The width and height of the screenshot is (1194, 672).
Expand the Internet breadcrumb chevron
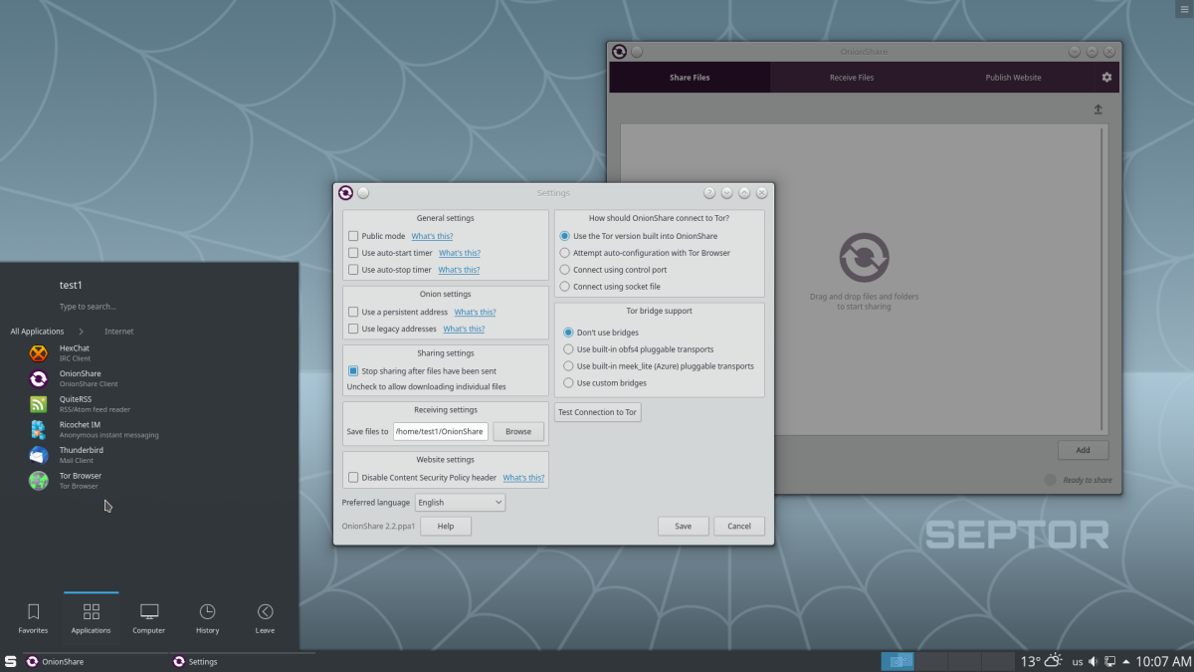[82, 332]
